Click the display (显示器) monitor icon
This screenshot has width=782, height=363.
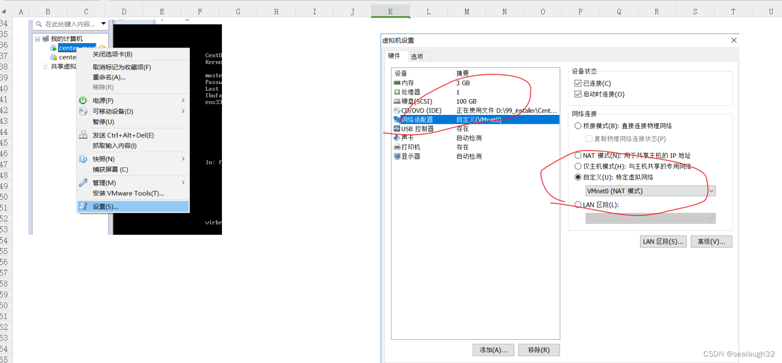coord(397,156)
